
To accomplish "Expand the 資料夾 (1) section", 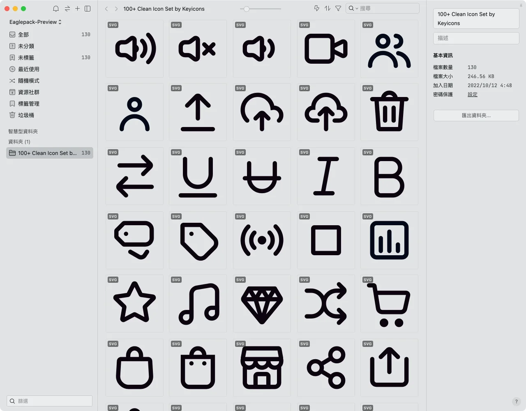I will tap(19, 141).
